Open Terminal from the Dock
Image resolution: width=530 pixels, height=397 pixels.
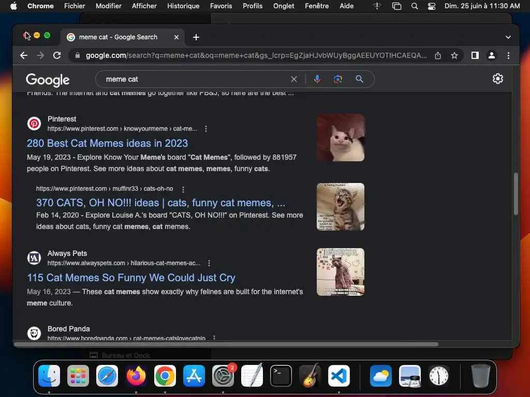(x=281, y=376)
